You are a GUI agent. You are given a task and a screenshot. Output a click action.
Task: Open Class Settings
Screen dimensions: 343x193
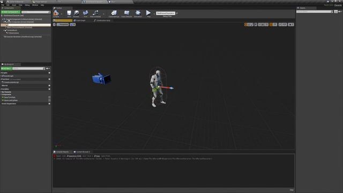tap(114, 13)
